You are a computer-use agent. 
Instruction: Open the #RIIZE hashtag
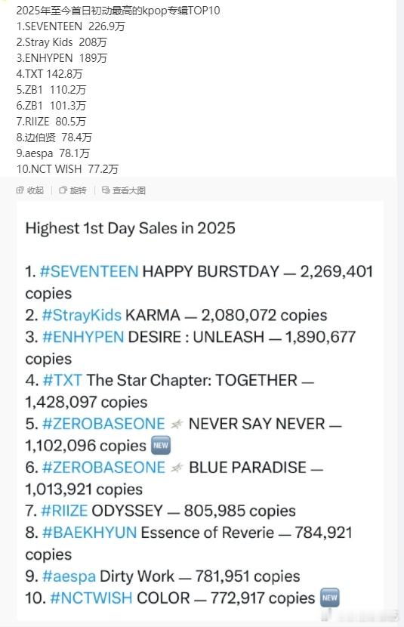(x=64, y=511)
